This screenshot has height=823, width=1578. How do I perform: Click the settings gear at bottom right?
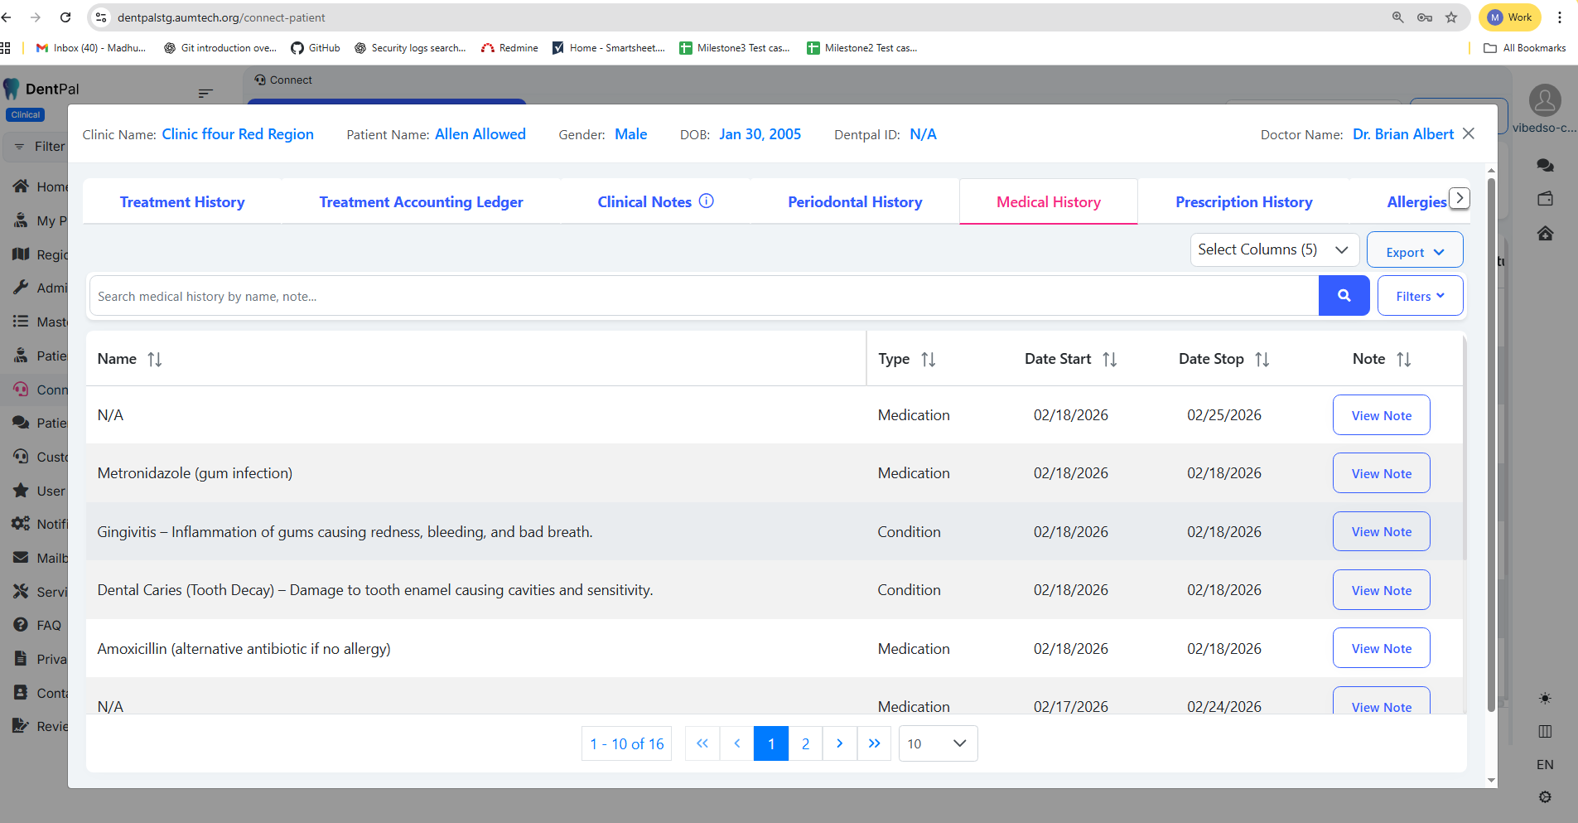click(1545, 797)
